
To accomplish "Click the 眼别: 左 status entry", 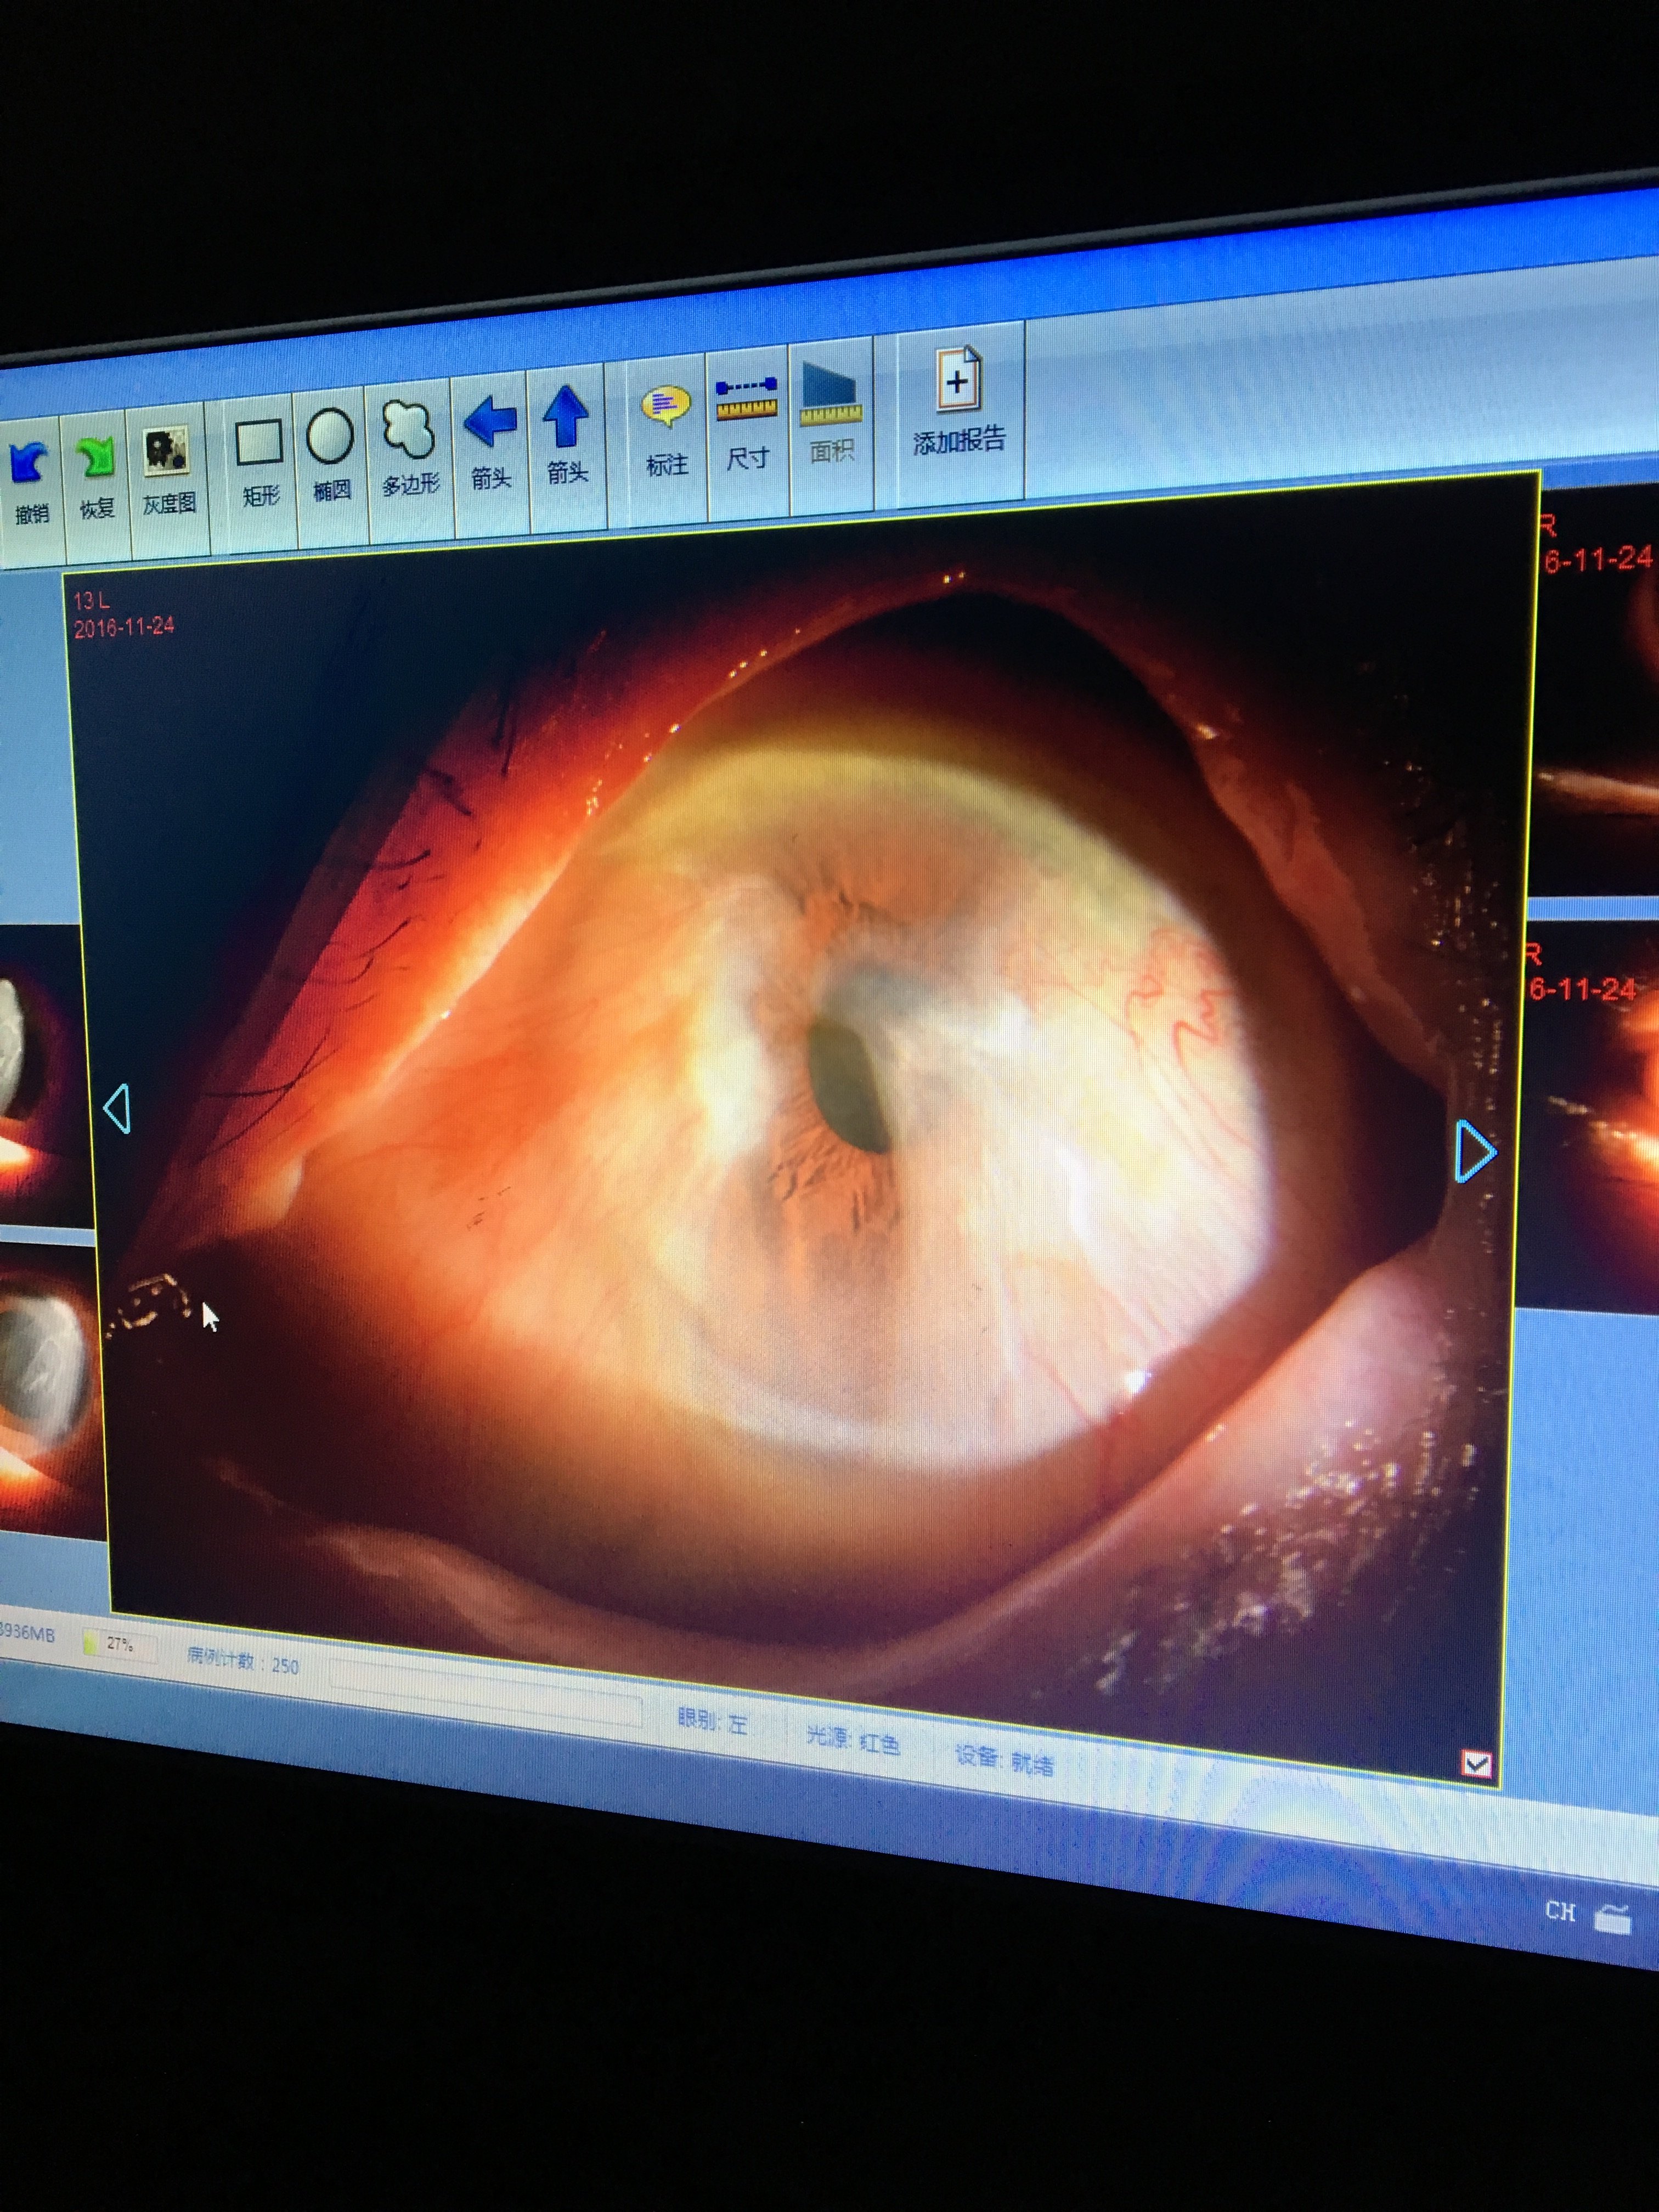I will click(712, 1720).
